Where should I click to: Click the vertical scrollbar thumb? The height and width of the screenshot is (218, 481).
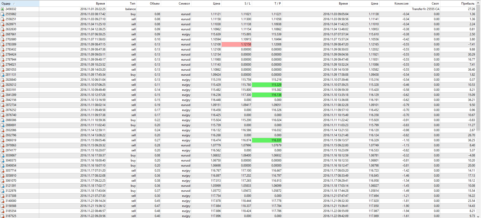point(478,68)
